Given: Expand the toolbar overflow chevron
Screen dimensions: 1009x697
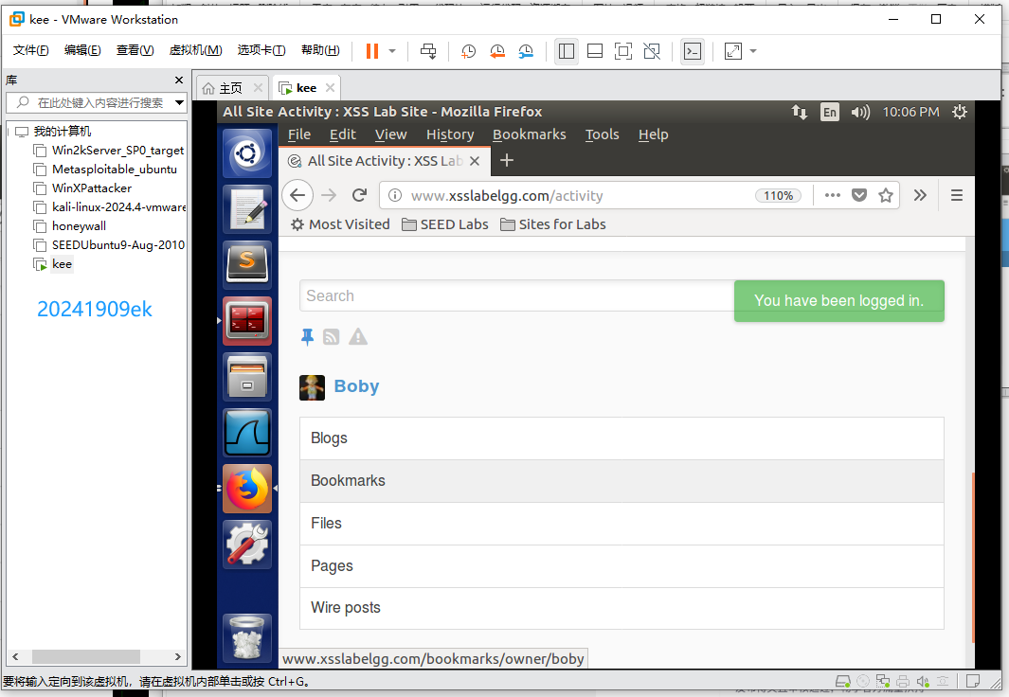Looking at the screenshot, I should [920, 195].
